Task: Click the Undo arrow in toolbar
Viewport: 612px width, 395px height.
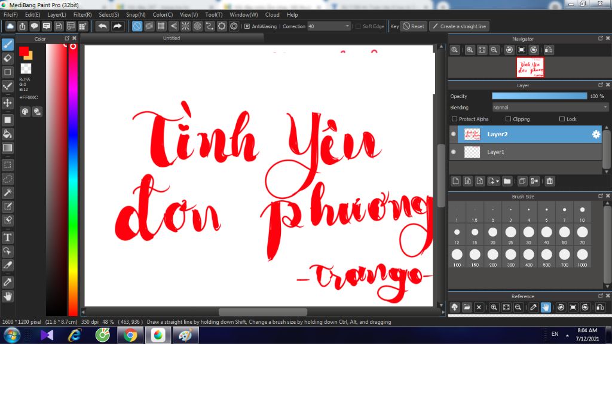Action: [x=103, y=26]
